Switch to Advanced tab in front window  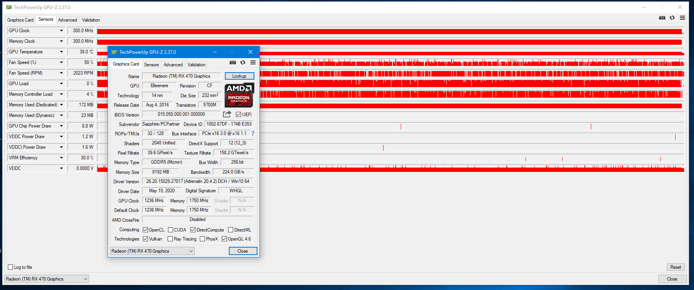[173, 65]
